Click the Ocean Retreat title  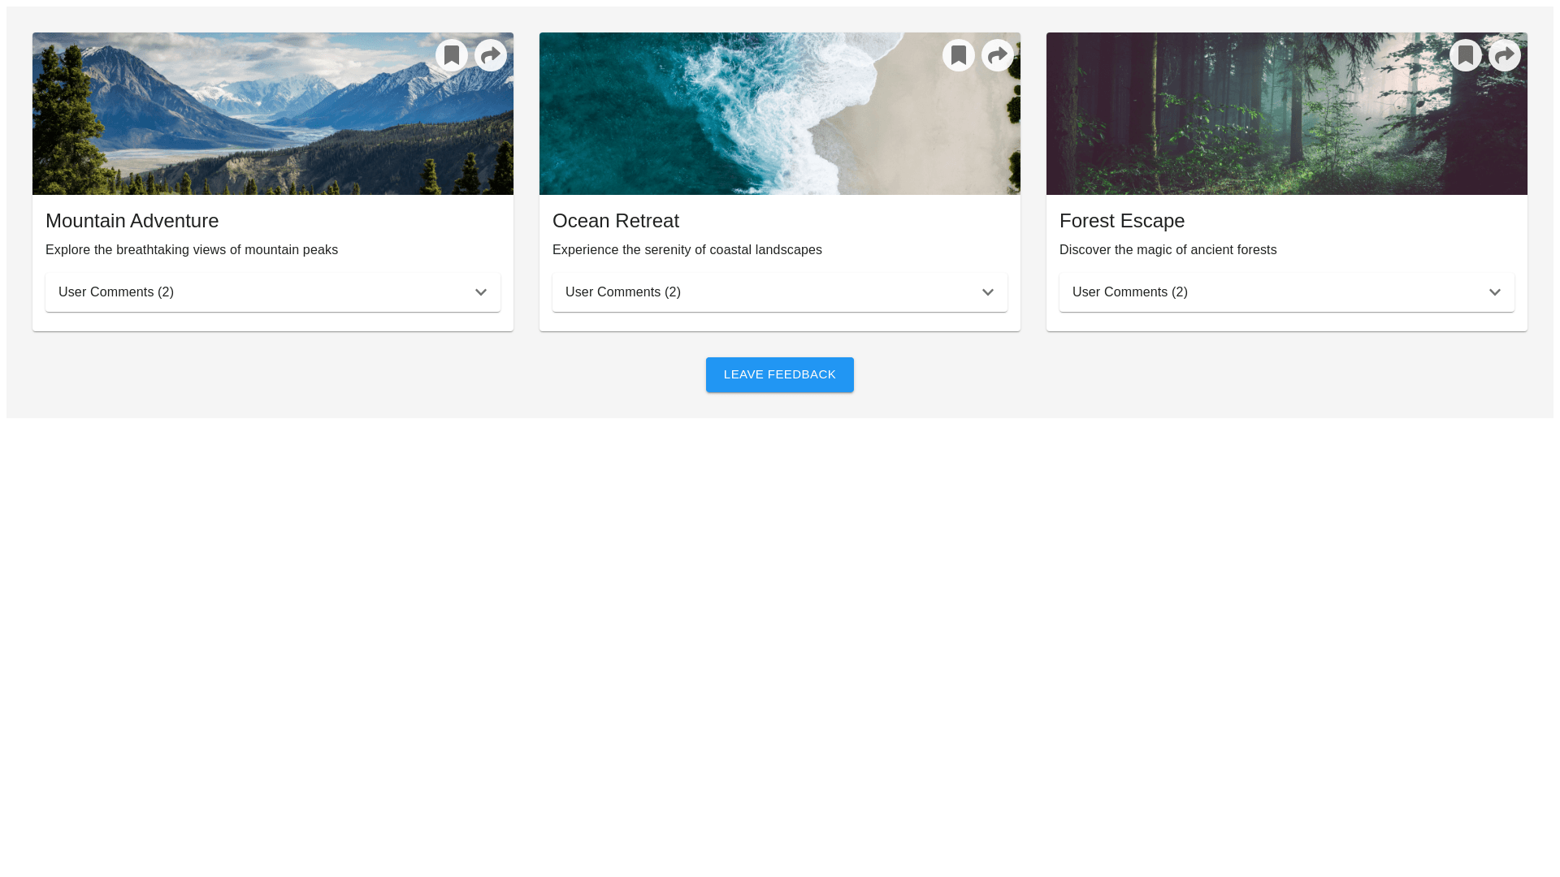click(x=615, y=221)
